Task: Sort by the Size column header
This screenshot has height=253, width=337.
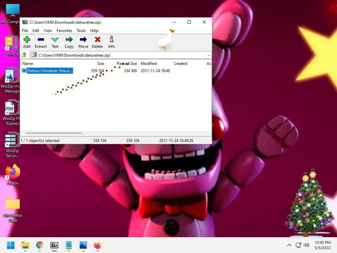Action: (89, 64)
